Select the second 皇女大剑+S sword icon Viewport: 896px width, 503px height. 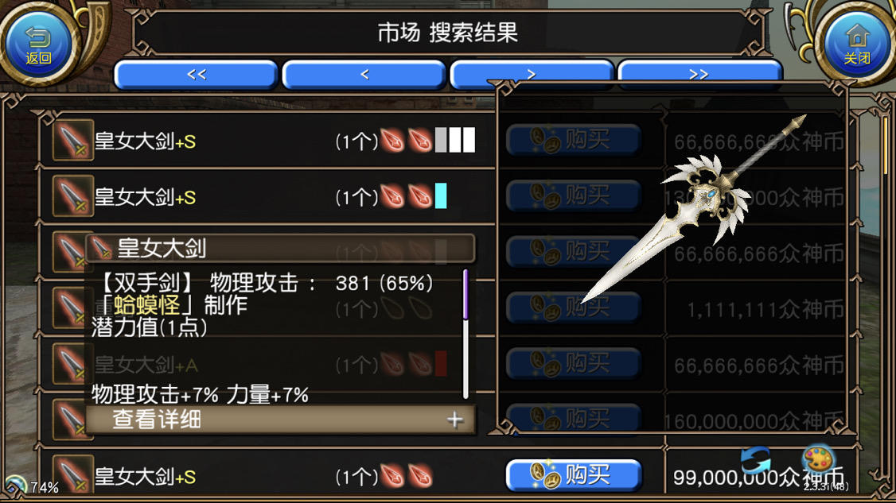click(x=73, y=195)
